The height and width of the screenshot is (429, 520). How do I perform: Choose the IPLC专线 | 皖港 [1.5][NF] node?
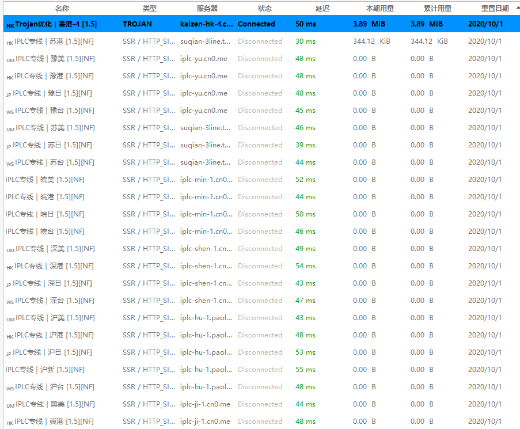261,197
